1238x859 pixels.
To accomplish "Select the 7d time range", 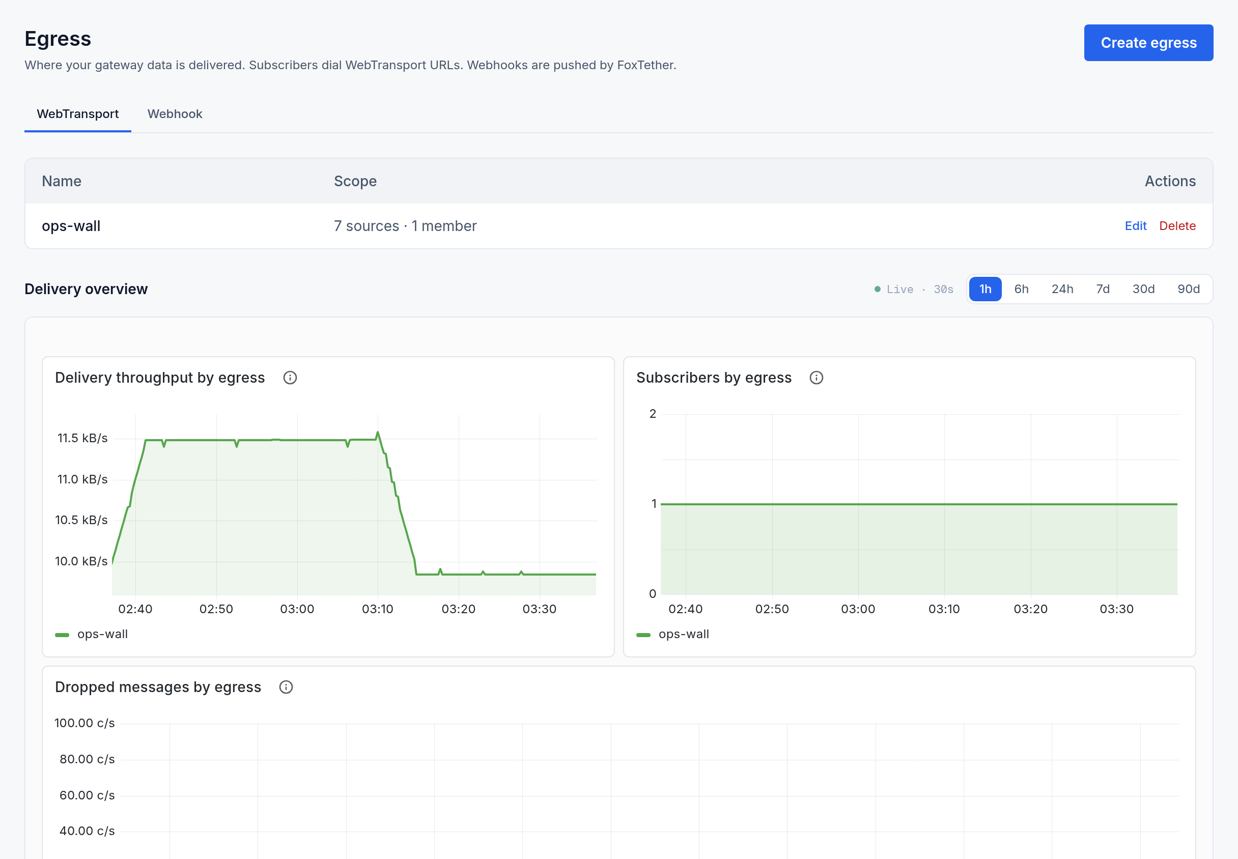I will point(1103,289).
